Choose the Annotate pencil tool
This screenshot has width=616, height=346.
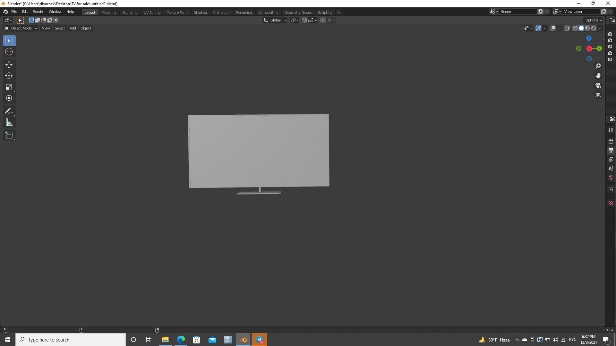[x=9, y=111]
